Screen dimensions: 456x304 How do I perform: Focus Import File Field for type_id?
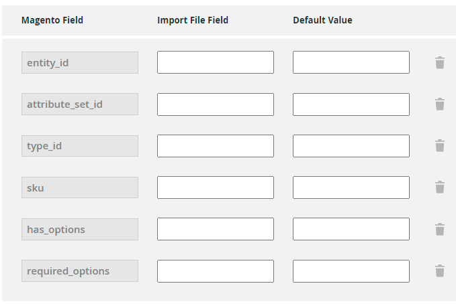[x=216, y=146]
